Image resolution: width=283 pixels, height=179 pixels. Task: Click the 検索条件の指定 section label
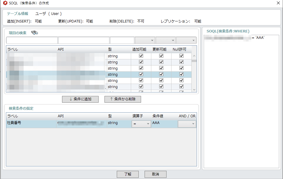click(x=21, y=109)
